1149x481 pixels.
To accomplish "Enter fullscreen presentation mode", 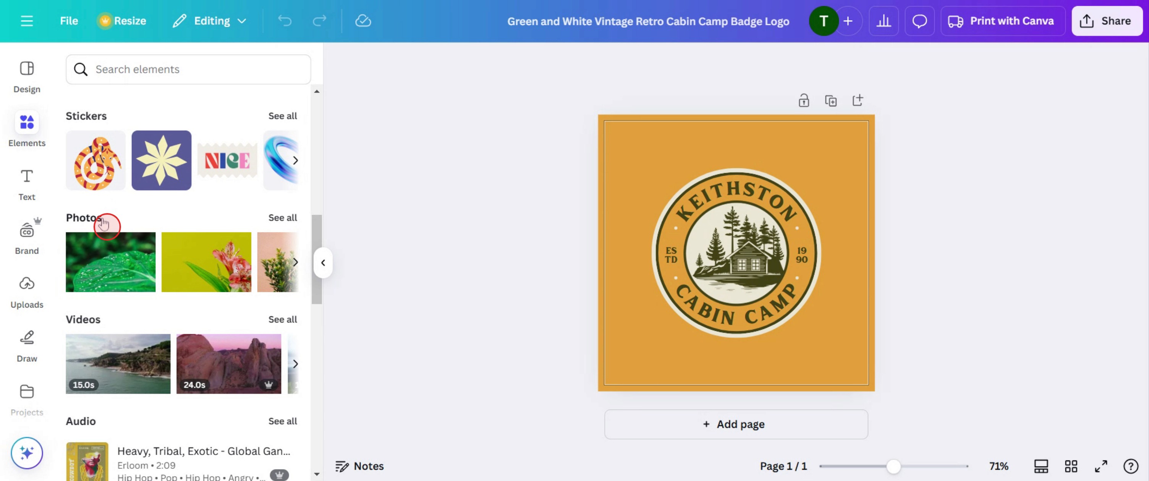I will [1101, 466].
